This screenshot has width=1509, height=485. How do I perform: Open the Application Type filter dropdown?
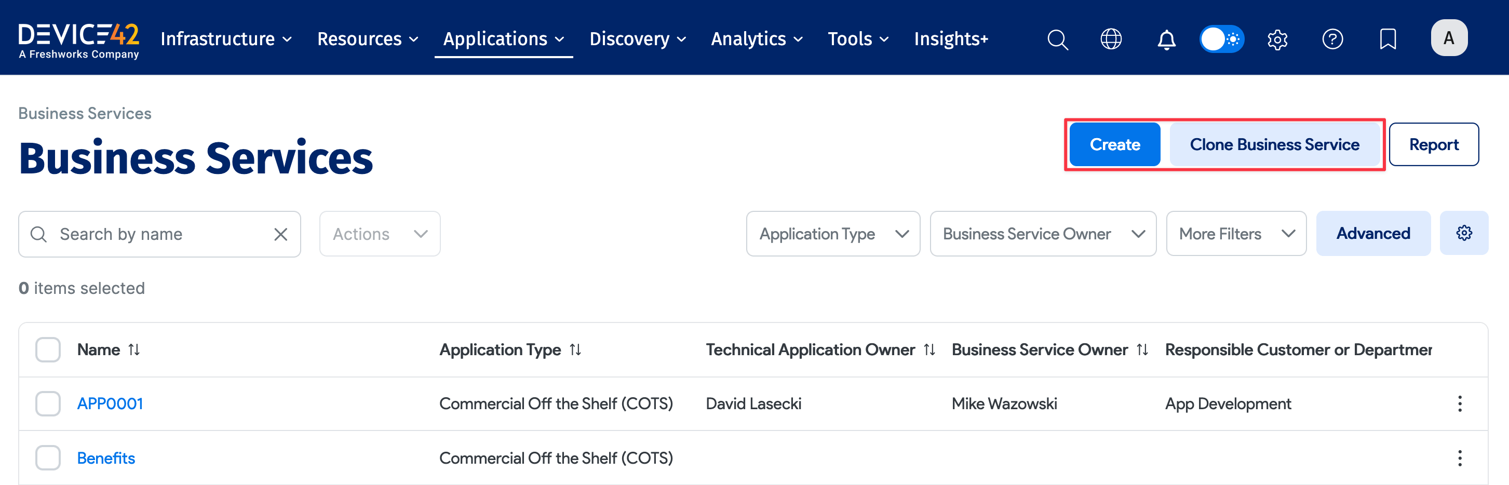point(832,234)
